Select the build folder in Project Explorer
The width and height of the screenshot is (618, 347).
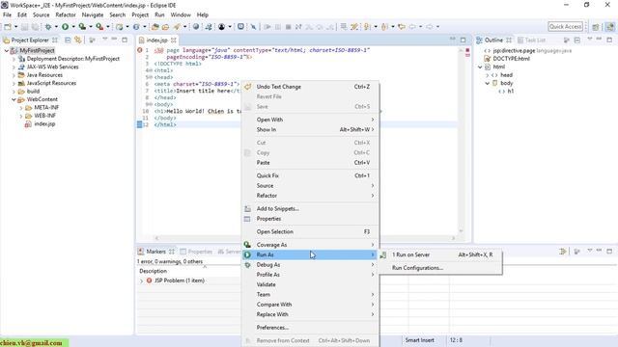point(33,92)
